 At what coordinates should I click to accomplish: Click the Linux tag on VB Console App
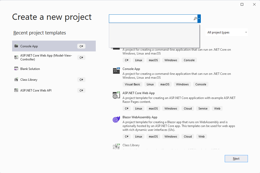[x=150, y=84]
